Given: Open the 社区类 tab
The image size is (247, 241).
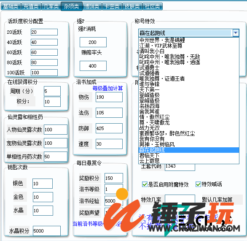Looking at the screenshot, I should click(152, 6).
